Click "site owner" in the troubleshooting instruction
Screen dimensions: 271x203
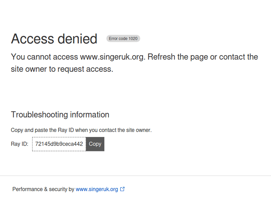tap(137, 130)
